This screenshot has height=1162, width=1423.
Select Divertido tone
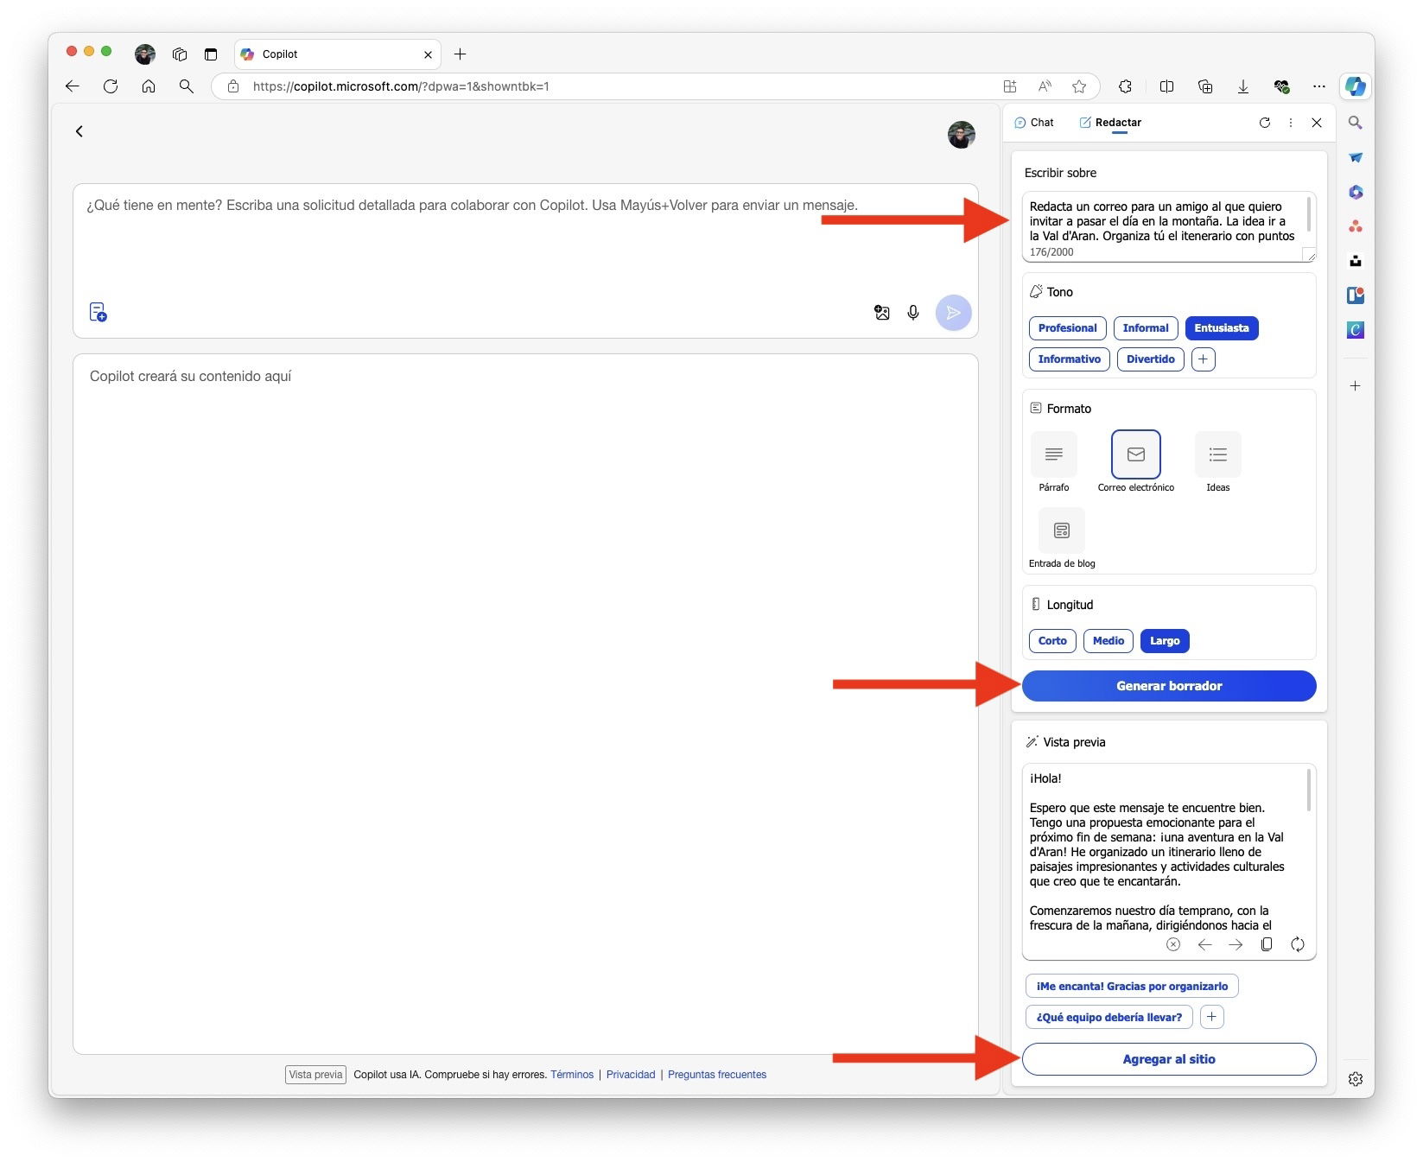click(x=1150, y=359)
